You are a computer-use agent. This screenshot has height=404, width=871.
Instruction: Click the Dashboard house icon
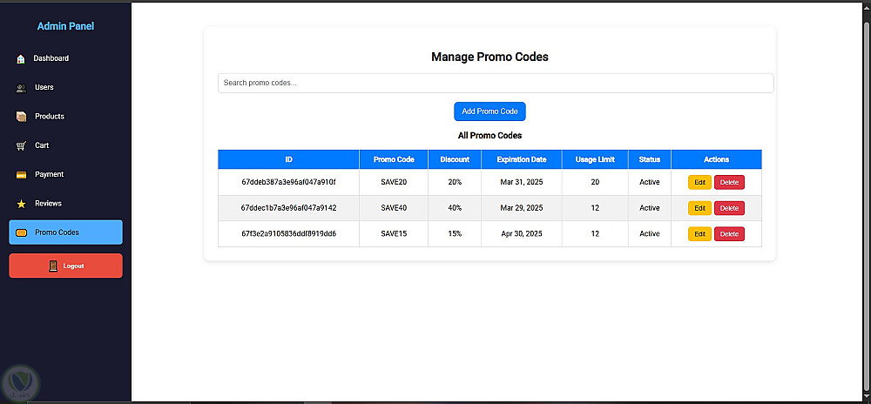click(x=21, y=59)
